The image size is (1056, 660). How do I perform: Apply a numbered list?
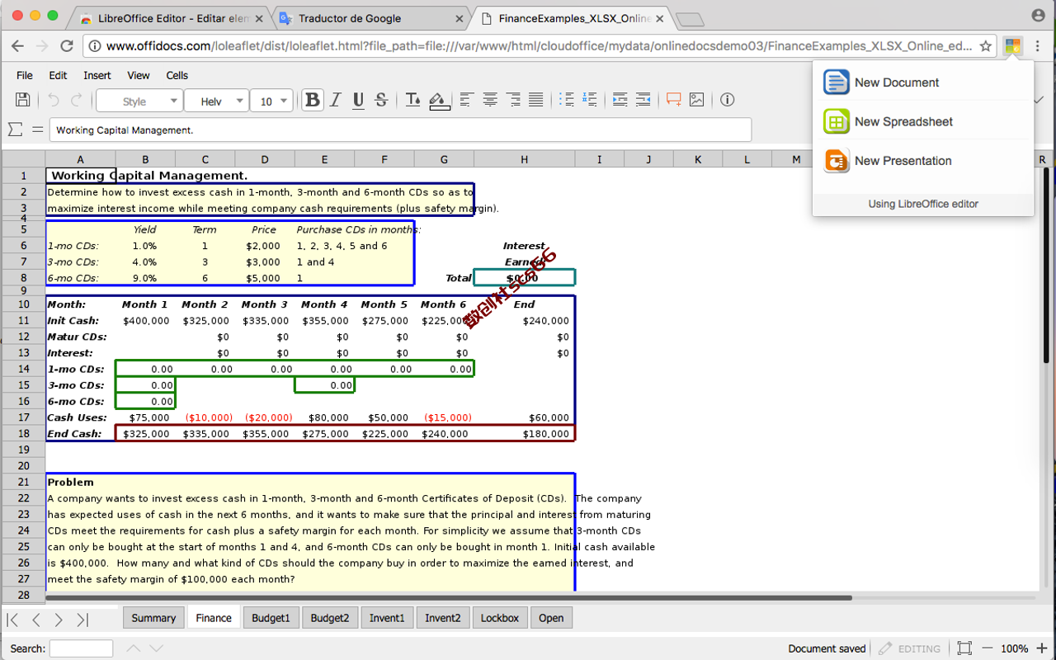590,100
